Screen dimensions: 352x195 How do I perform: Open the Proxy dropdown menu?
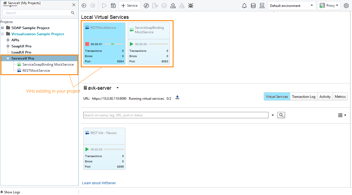tap(329, 6)
